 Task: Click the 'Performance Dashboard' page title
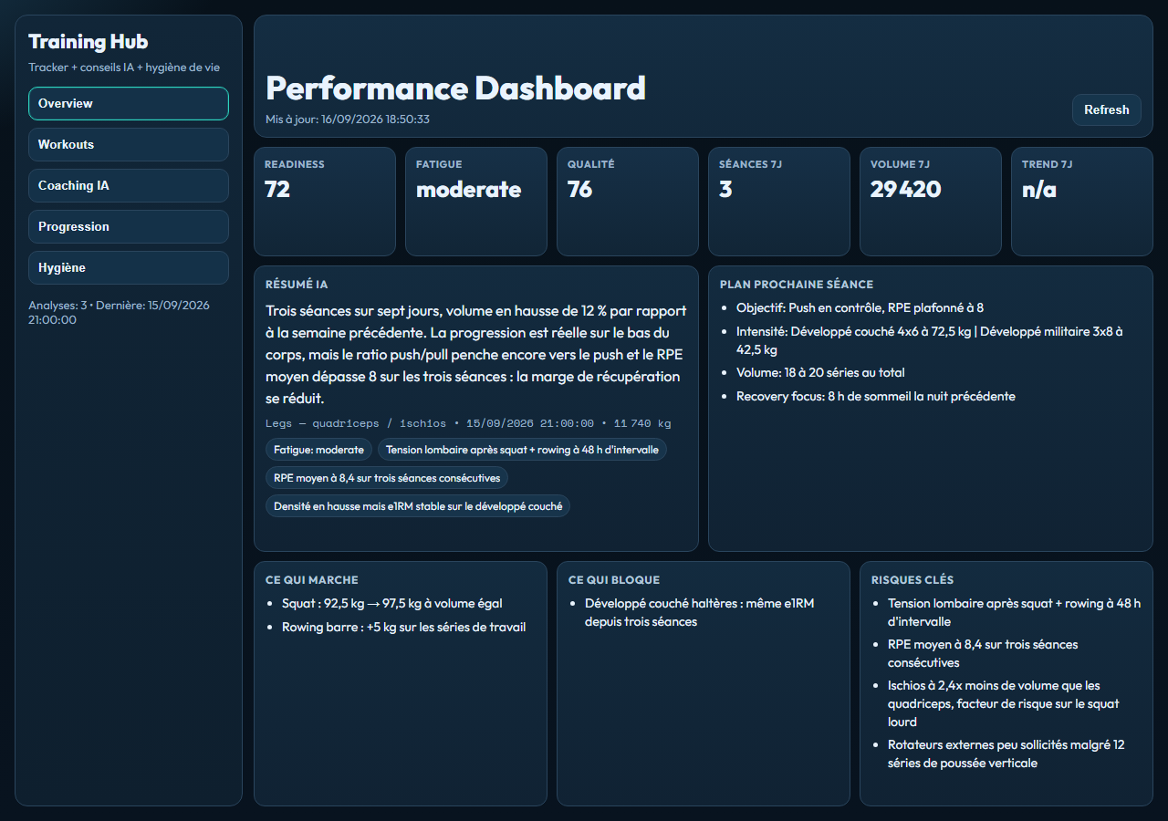coord(455,88)
